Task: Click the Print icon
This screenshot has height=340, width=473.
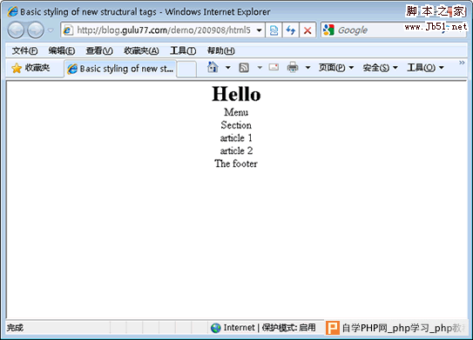Action: (x=293, y=67)
